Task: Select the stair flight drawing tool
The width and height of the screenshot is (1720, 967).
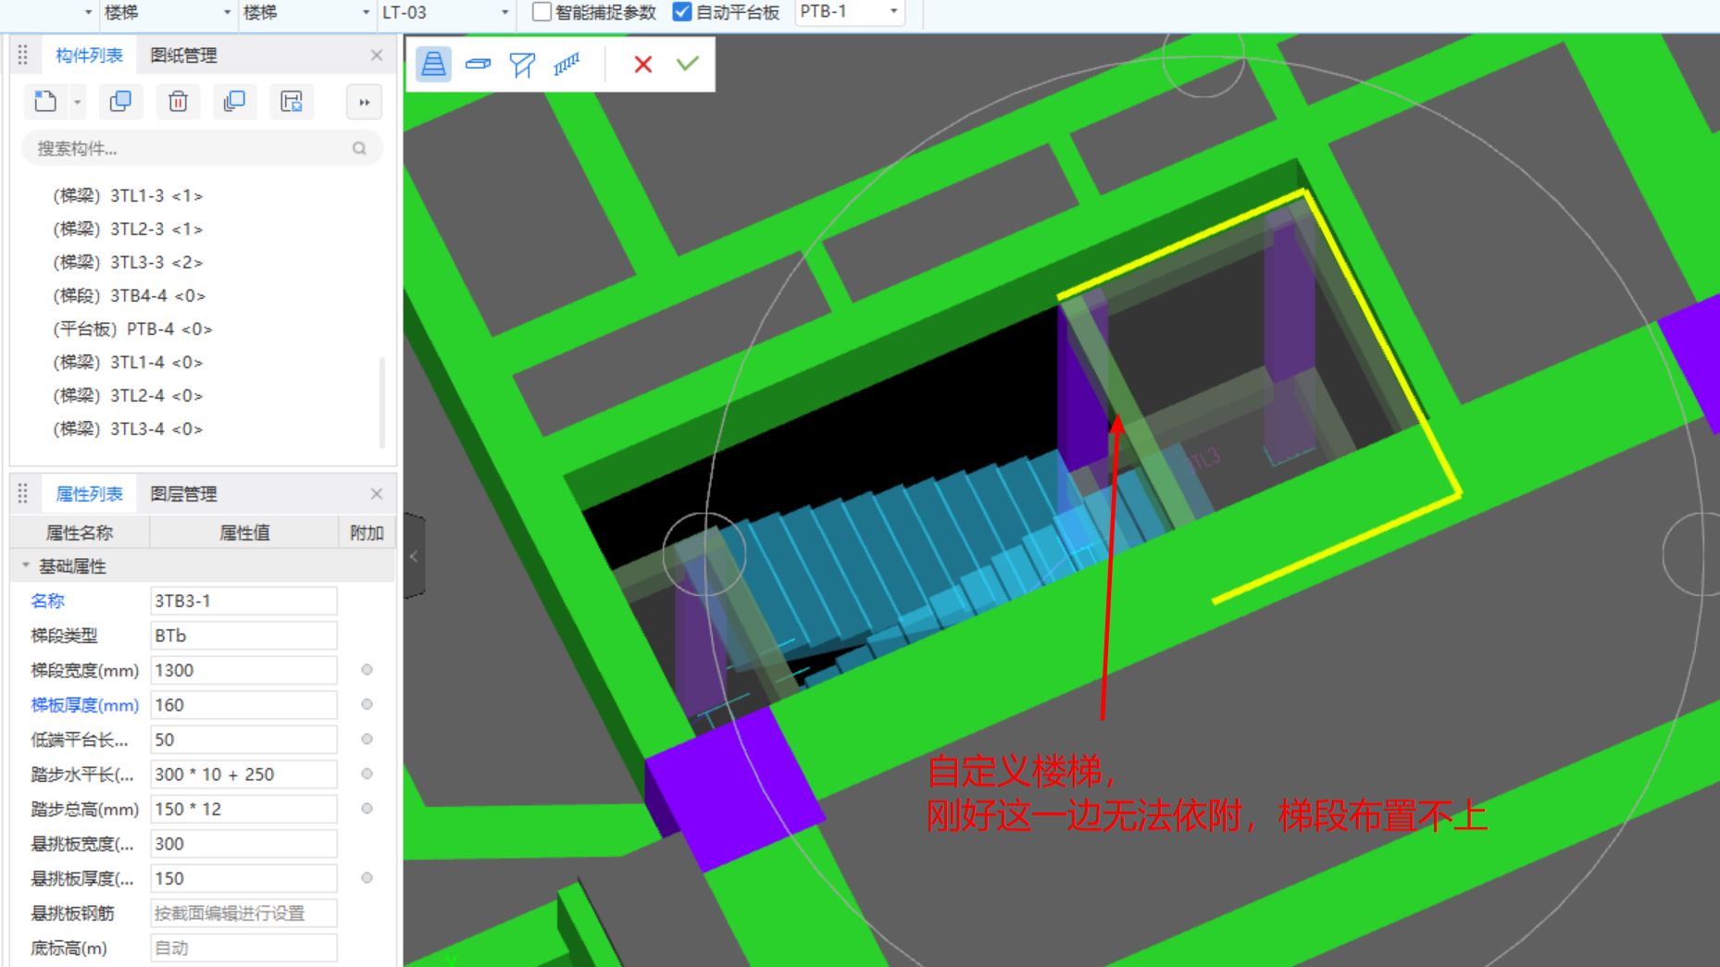Action: (433, 64)
